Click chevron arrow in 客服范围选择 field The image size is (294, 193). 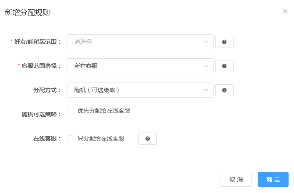206,66
